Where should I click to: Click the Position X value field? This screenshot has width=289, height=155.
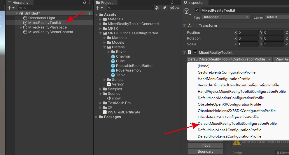(x=248, y=33)
